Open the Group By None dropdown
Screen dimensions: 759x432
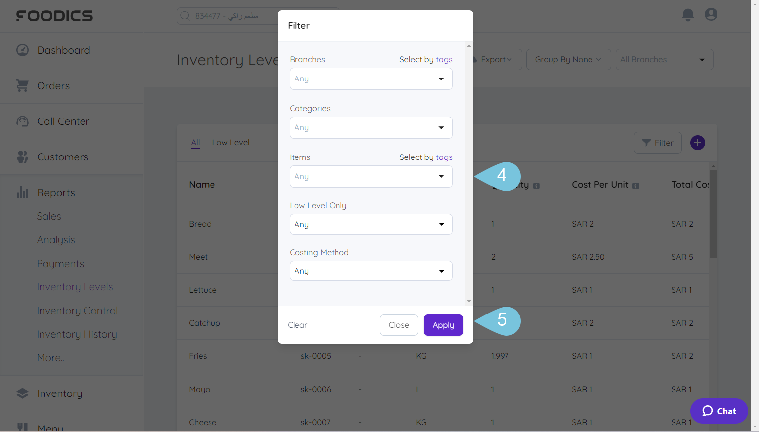pyautogui.click(x=568, y=59)
